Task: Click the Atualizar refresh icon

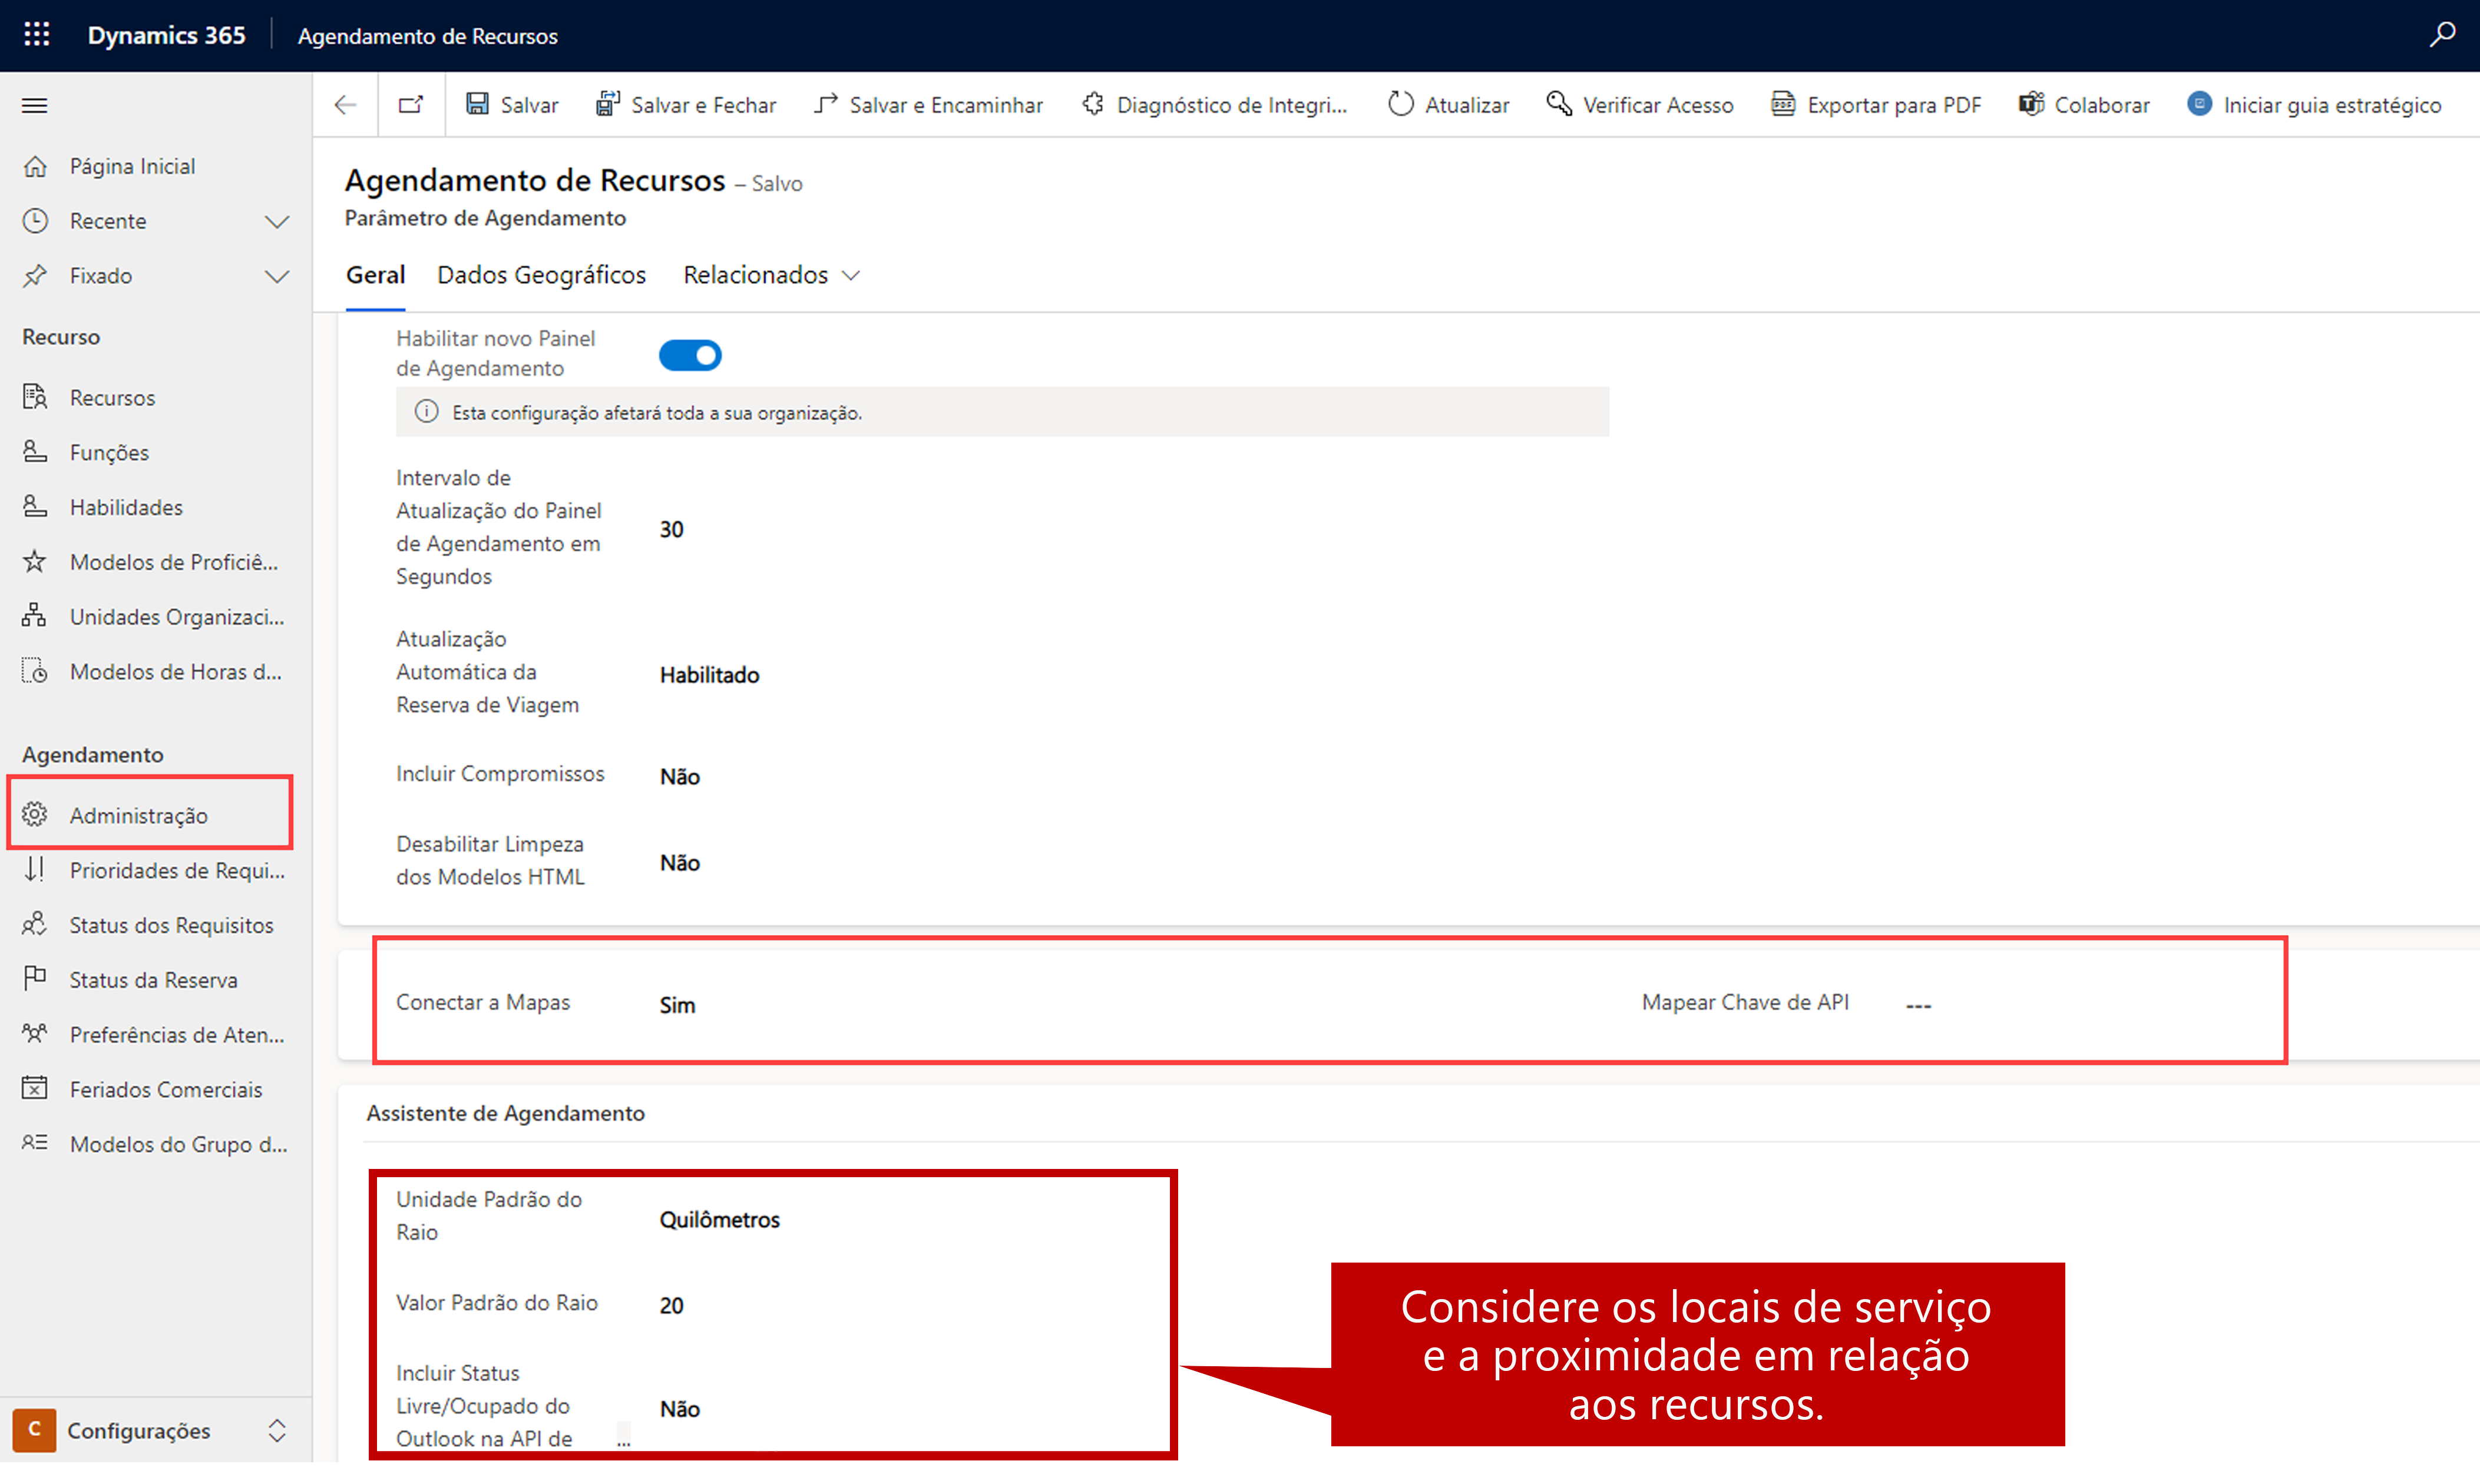Action: (x=1401, y=104)
